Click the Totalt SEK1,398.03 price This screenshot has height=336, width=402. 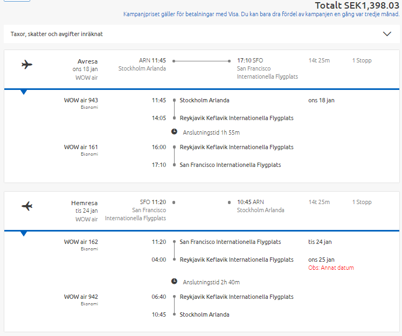(x=357, y=5)
